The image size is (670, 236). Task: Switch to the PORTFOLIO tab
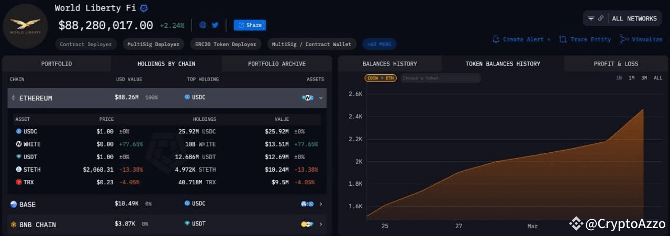pyautogui.click(x=57, y=64)
